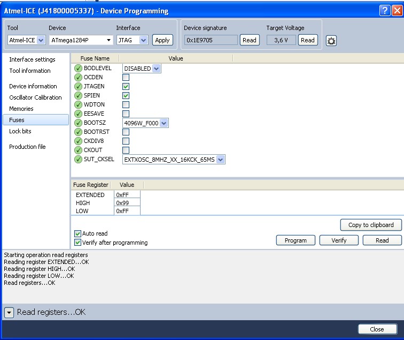Click the Fuse Name column header
Image resolution: width=404 pixels, height=340 pixels.
pos(95,58)
